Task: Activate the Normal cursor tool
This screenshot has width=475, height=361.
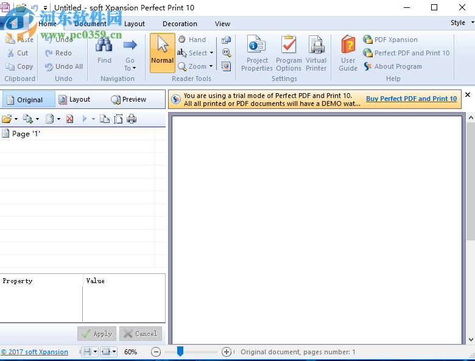Action: (x=163, y=53)
